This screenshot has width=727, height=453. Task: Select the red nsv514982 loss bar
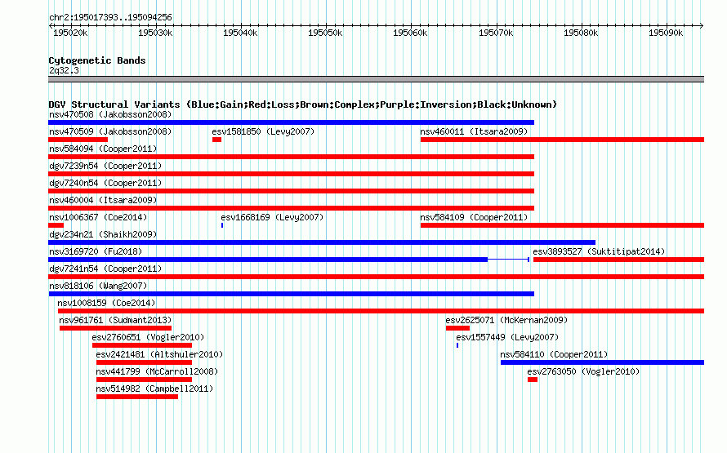tap(137, 397)
